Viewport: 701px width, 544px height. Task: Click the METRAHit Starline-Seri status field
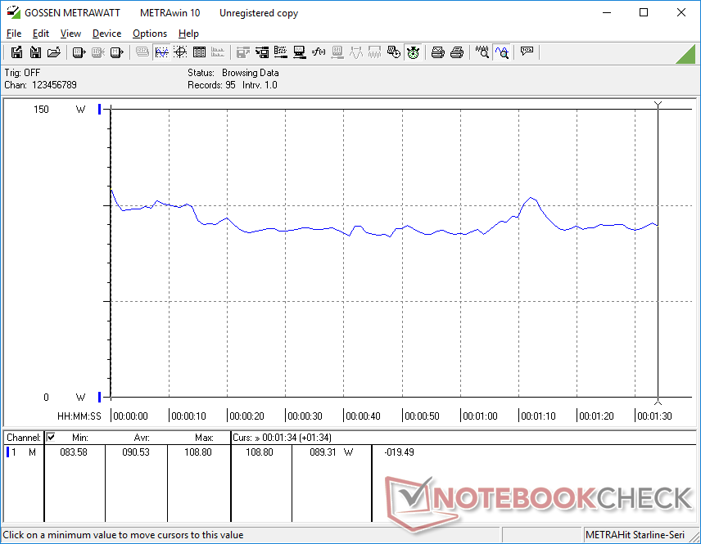(x=635, y=535)
